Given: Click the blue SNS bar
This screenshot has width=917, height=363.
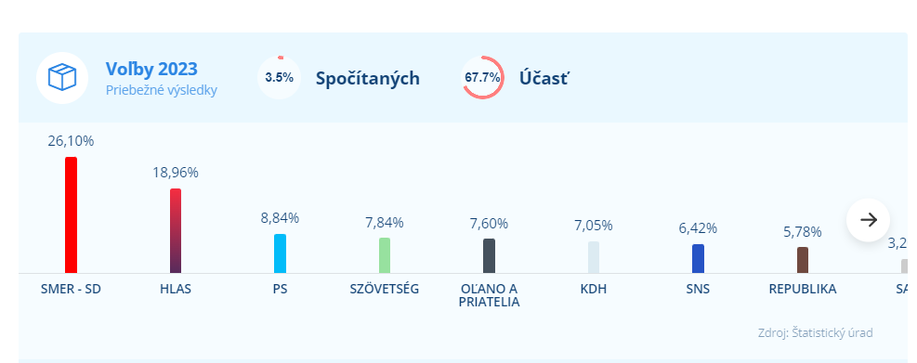Looking at the screenshot, I should click(x=699, y=258).
